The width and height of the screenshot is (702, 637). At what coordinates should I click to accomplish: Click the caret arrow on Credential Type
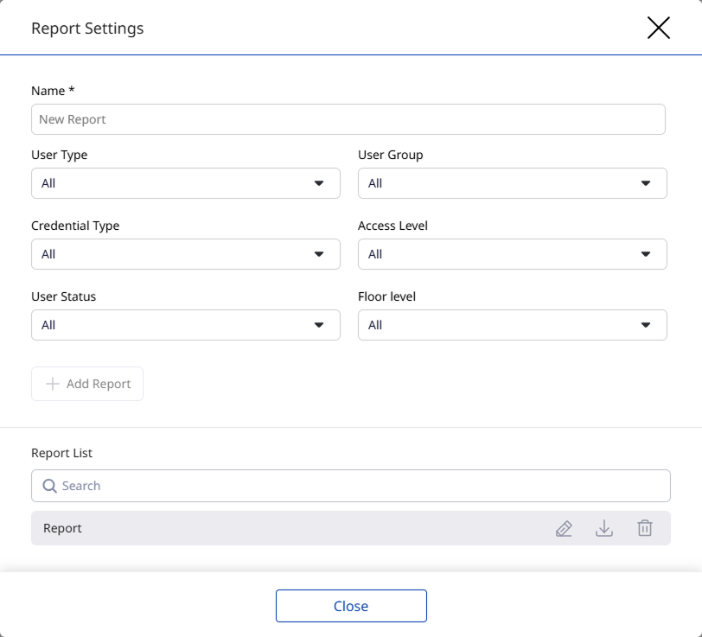[x=319, y=254]
